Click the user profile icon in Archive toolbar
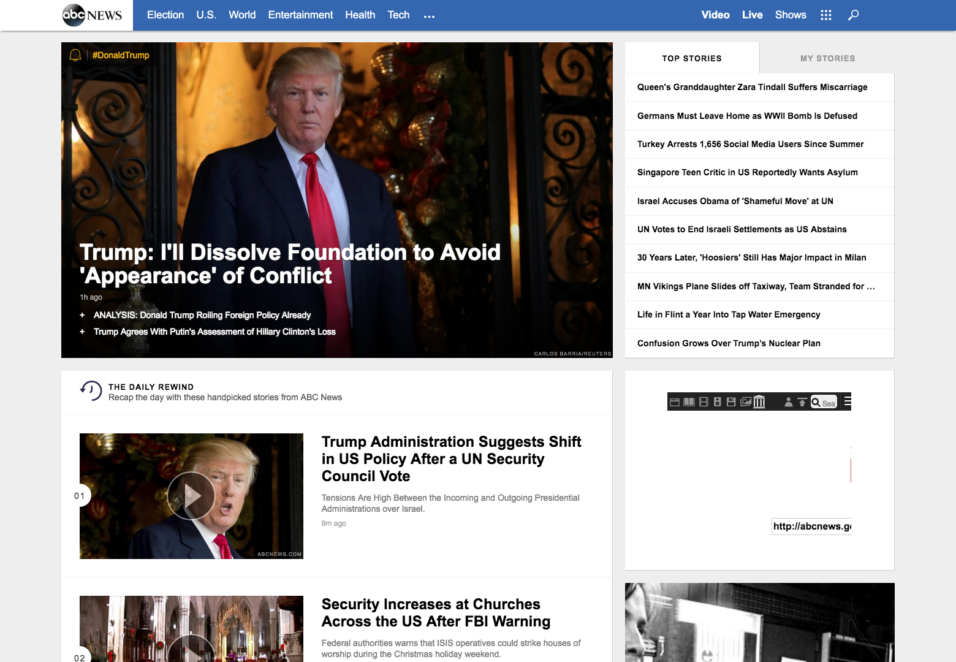The image size is (956, 662). tap(789, 402)
